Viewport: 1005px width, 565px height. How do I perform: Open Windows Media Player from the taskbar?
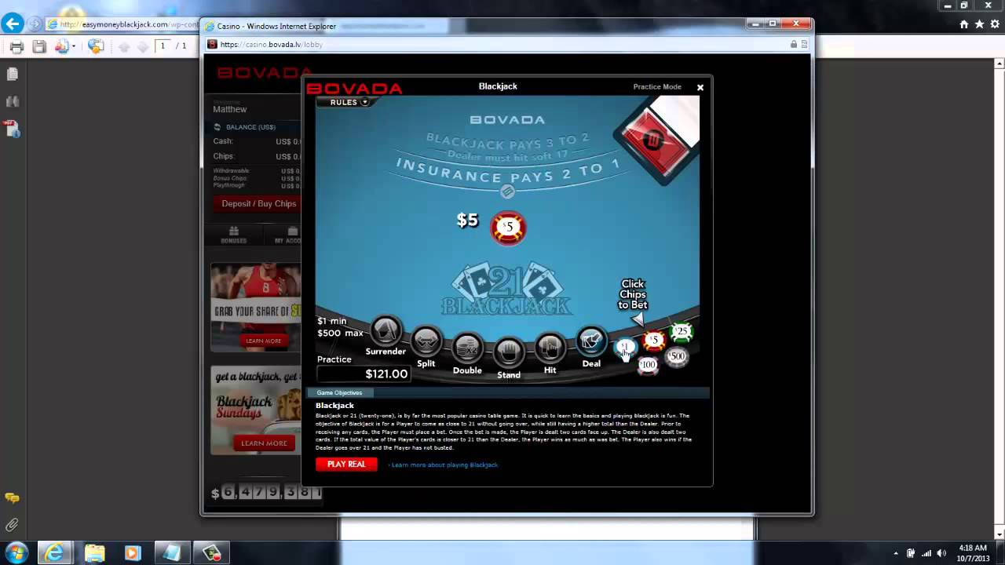point(133,553)
